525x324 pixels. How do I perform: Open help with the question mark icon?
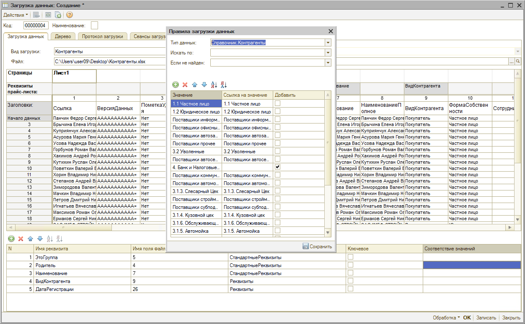point(70,15)
